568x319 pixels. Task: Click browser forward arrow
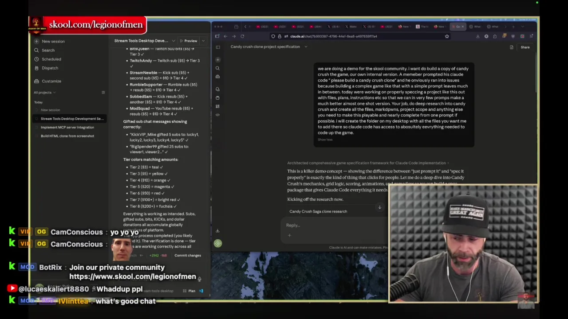pos(234,36)
